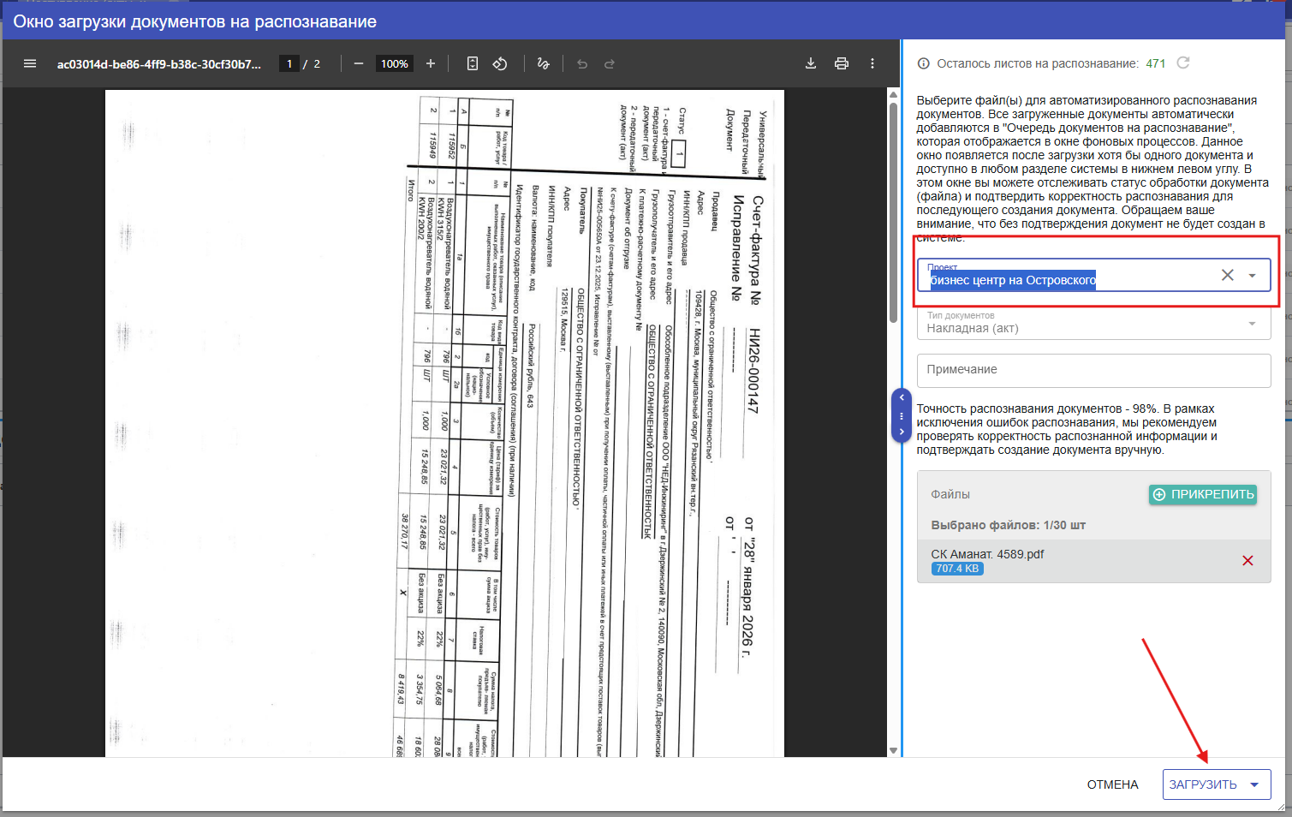1292x817 pixels.
Task: Click the ПРИКРЕПИТЬ button
Action: tap(1203, 494)
